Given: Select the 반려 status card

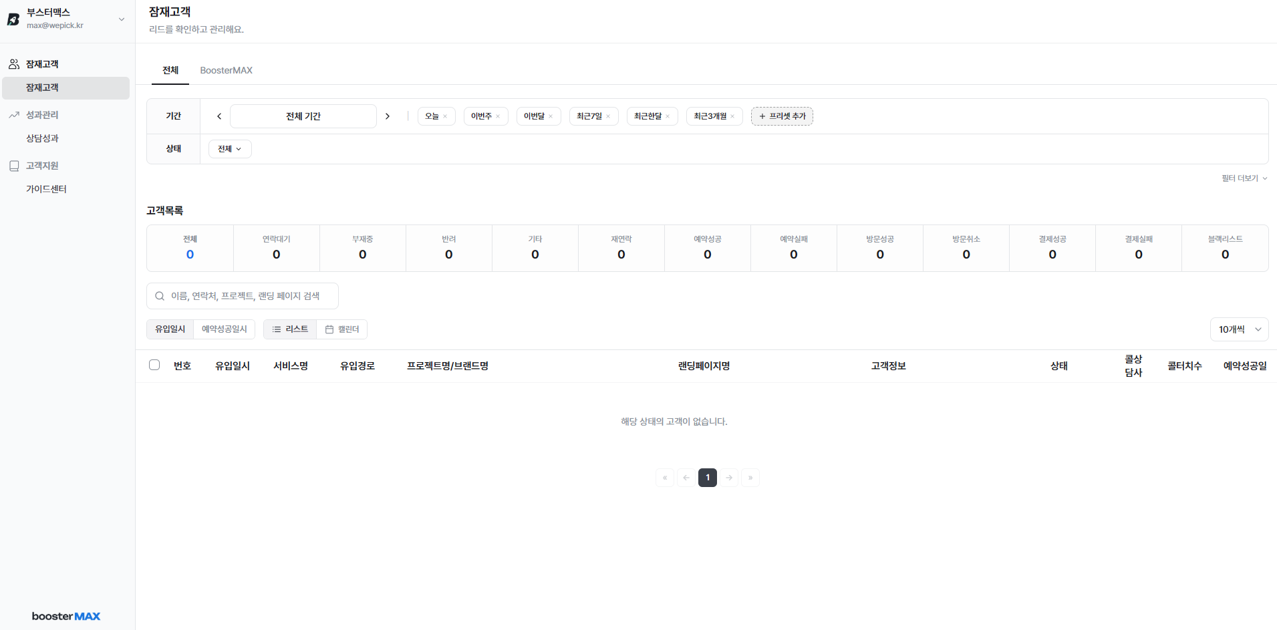Looking at the screenshot, I should 449,248.
